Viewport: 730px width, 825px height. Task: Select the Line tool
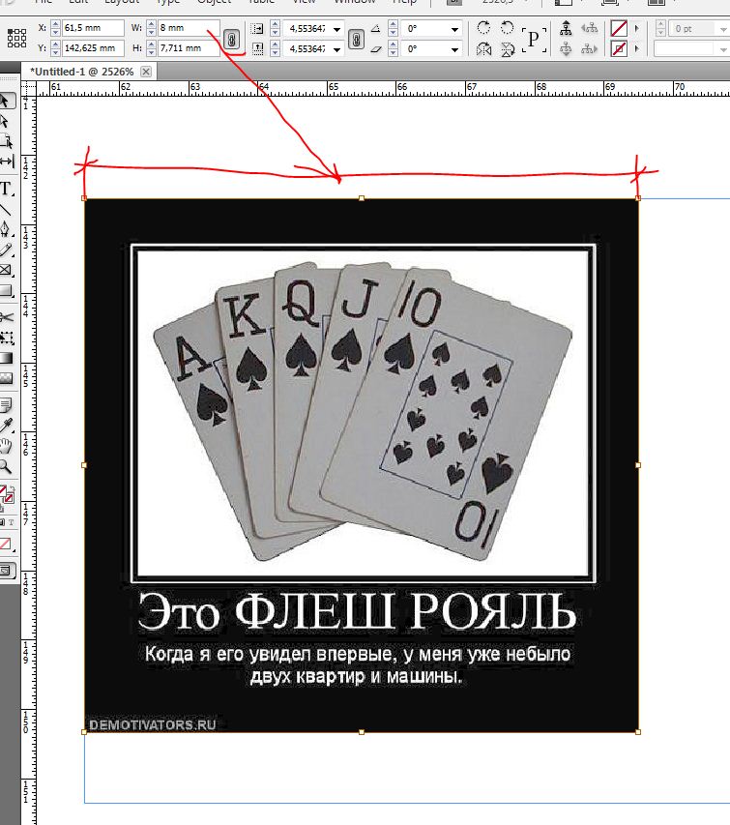pos(5,210)
